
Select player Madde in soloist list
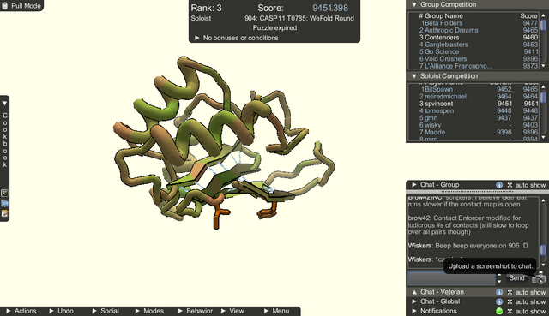pos(479,132)
